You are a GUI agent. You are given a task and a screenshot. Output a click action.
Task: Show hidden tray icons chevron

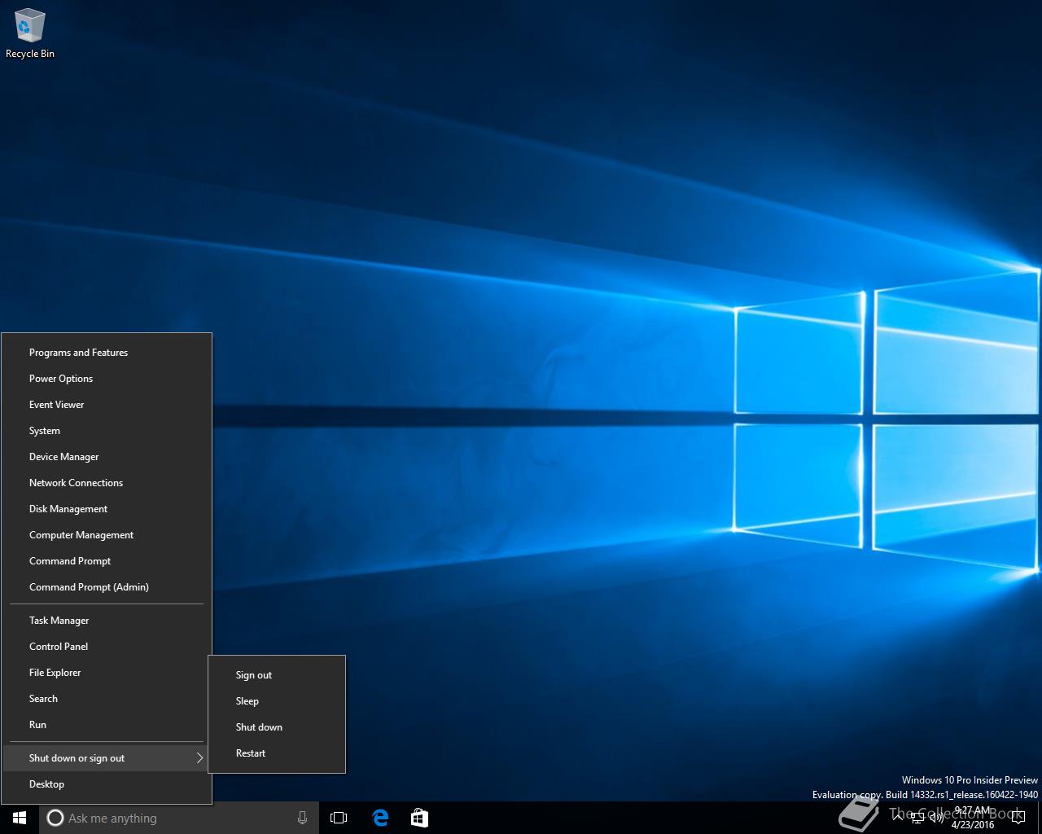click(899, 818)
